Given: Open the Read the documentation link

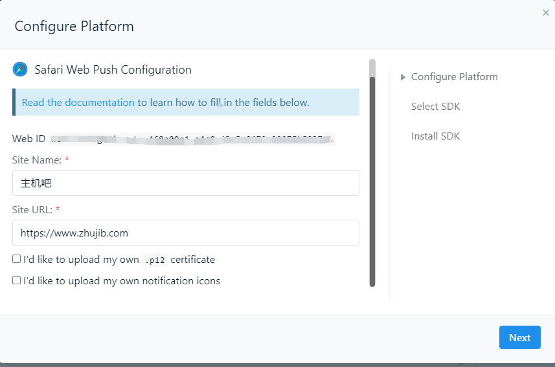Looking at the screenshot, I should point(78,103).
